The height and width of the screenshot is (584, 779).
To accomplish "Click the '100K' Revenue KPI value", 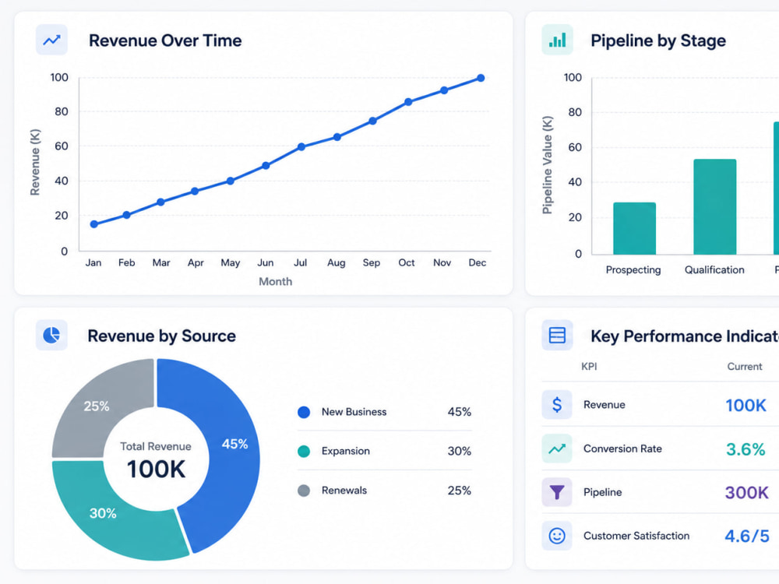I will pos(746,405).
